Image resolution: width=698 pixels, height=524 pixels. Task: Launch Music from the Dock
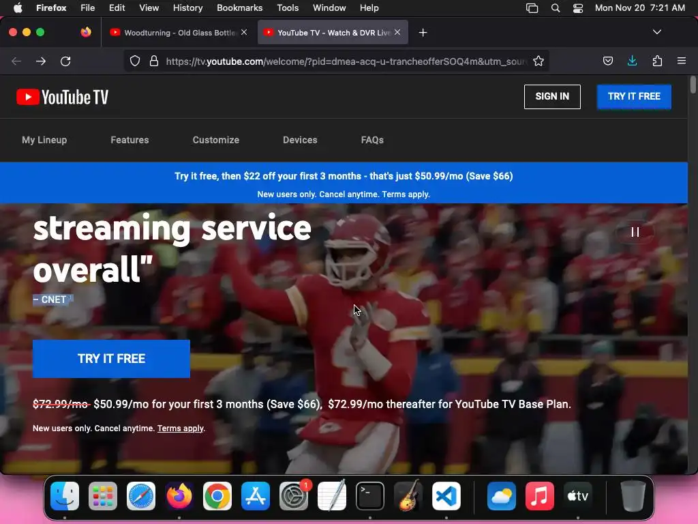(x=540, y=496)
